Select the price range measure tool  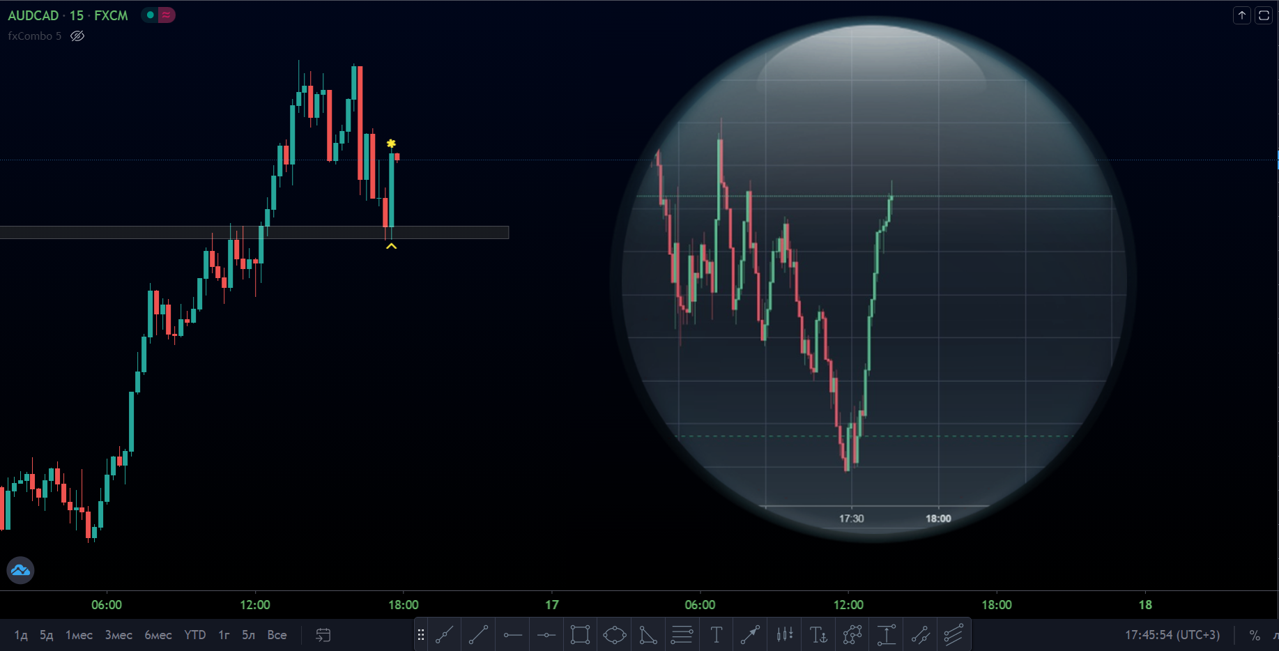tap(886, 635)
